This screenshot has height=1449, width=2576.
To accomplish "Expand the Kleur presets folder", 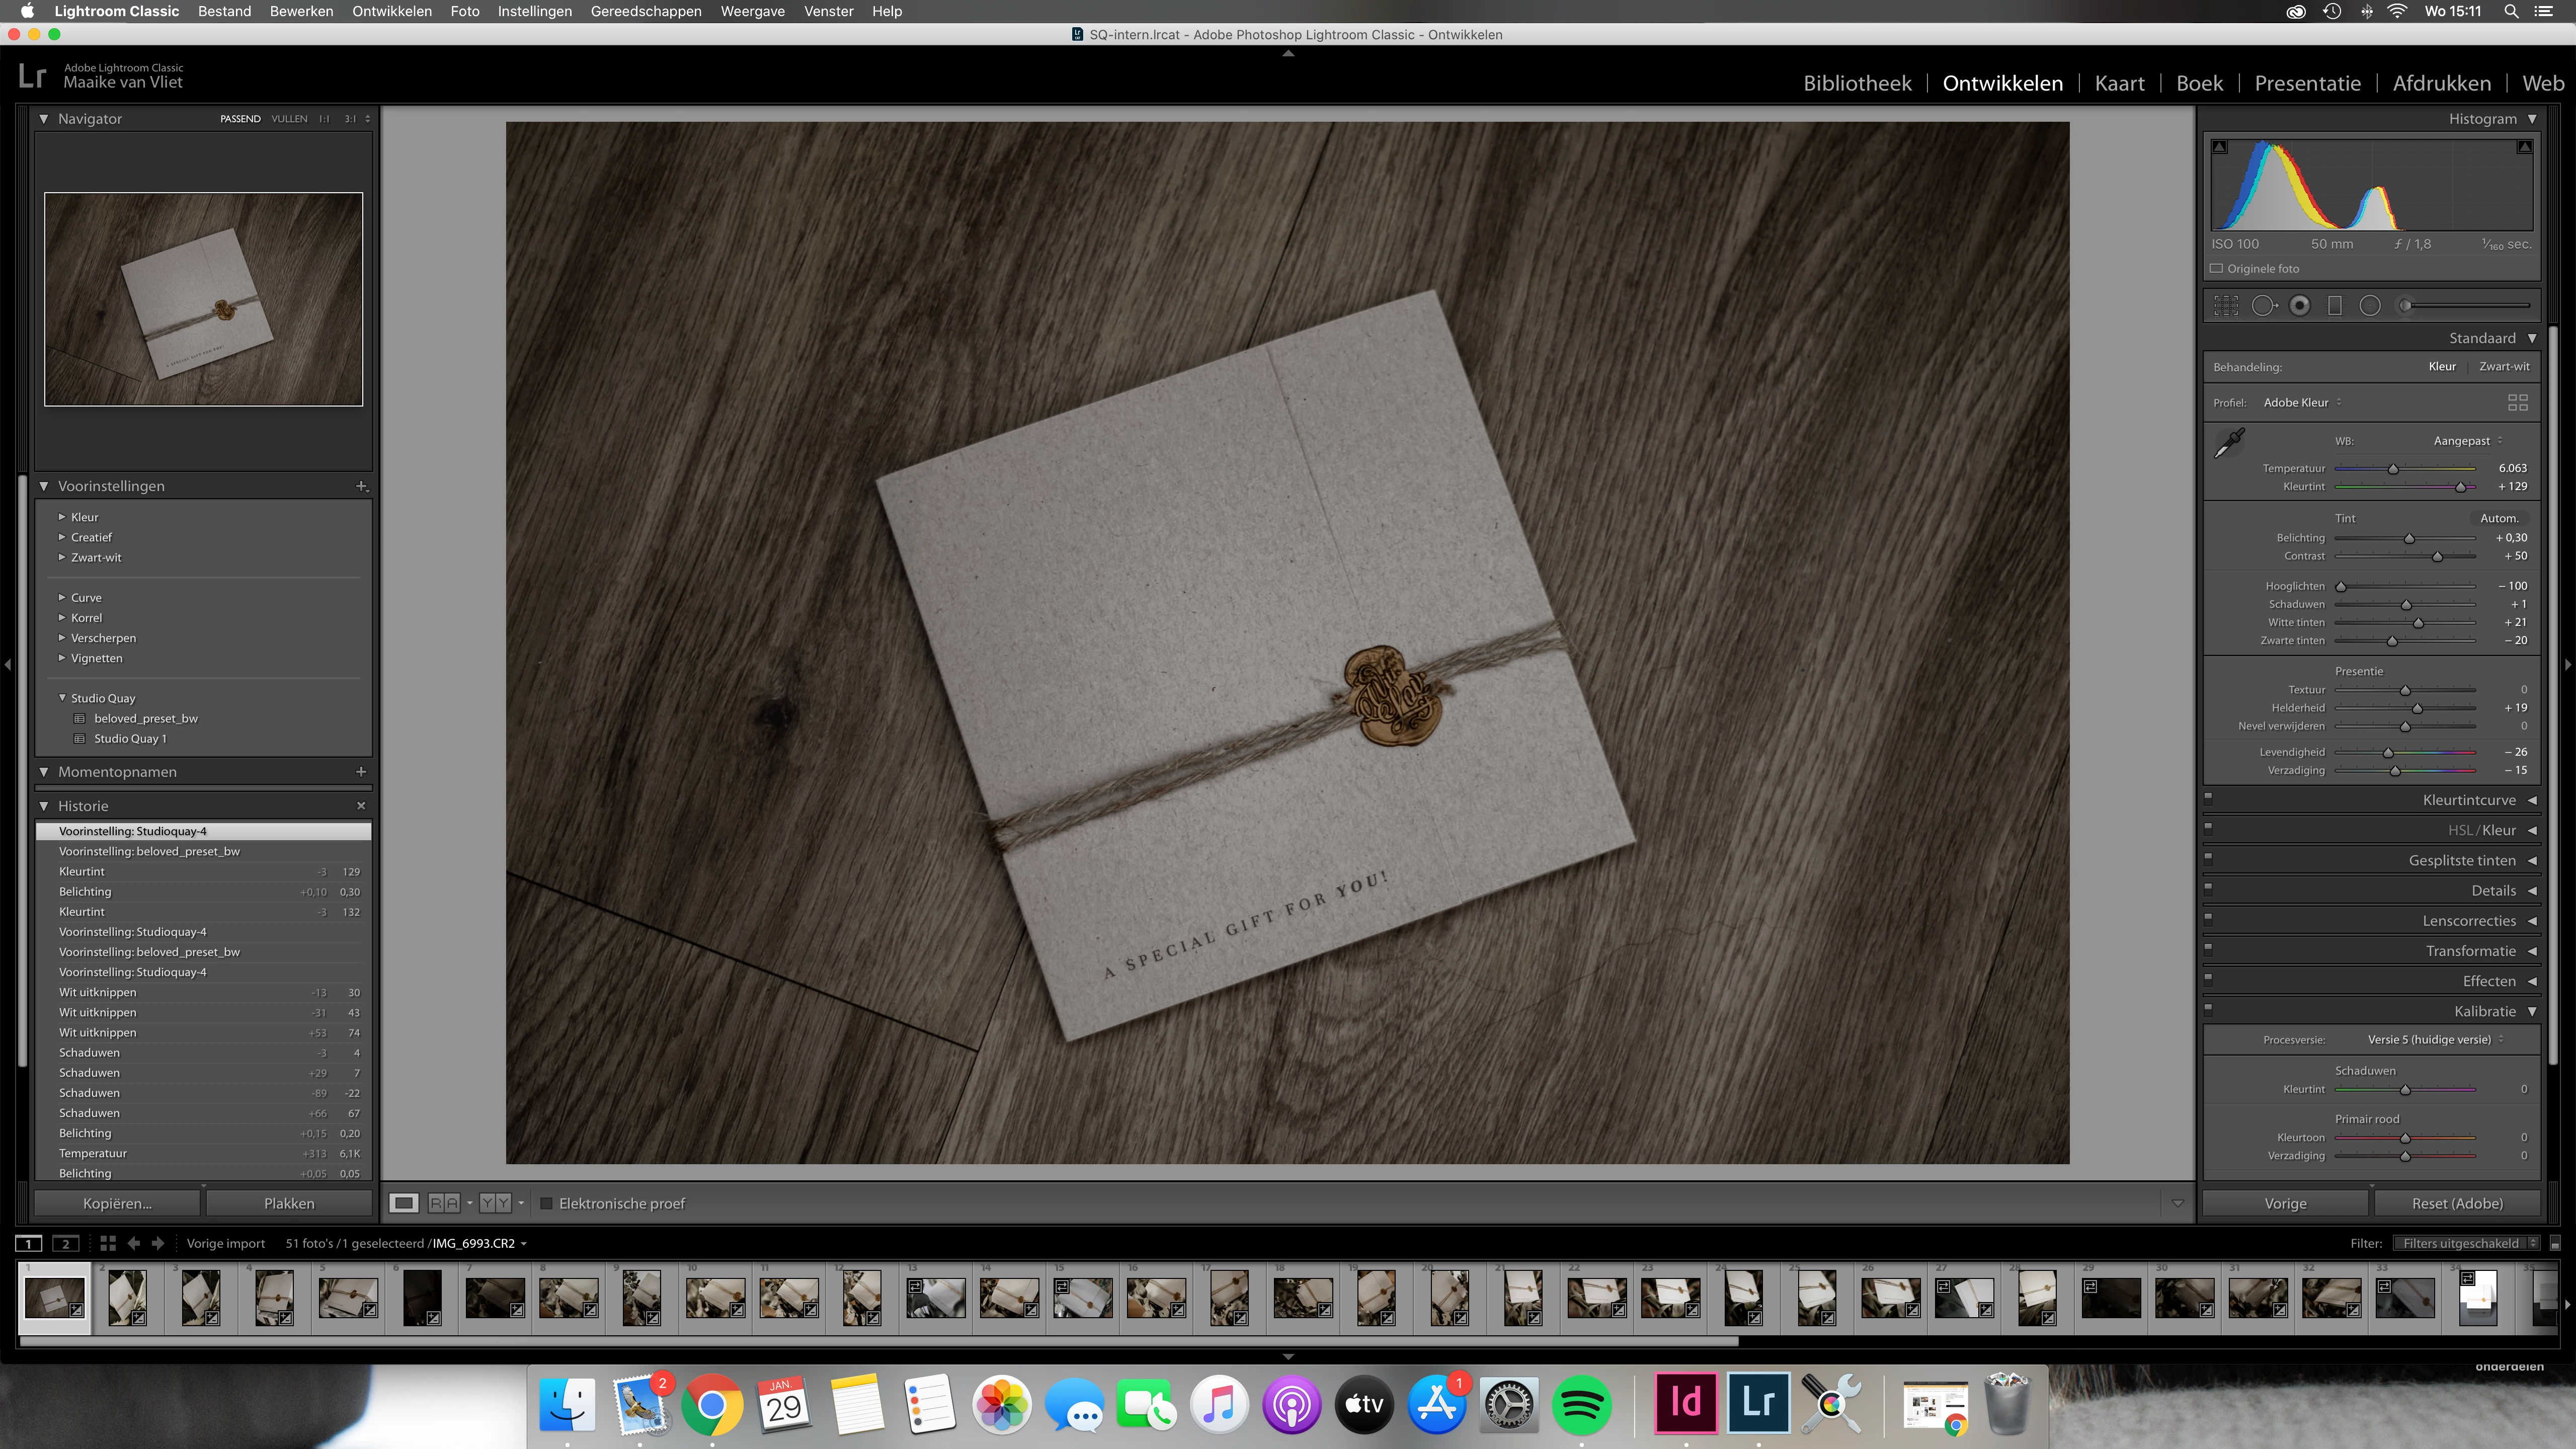I will pyautogui.click(x=62, y=517).
